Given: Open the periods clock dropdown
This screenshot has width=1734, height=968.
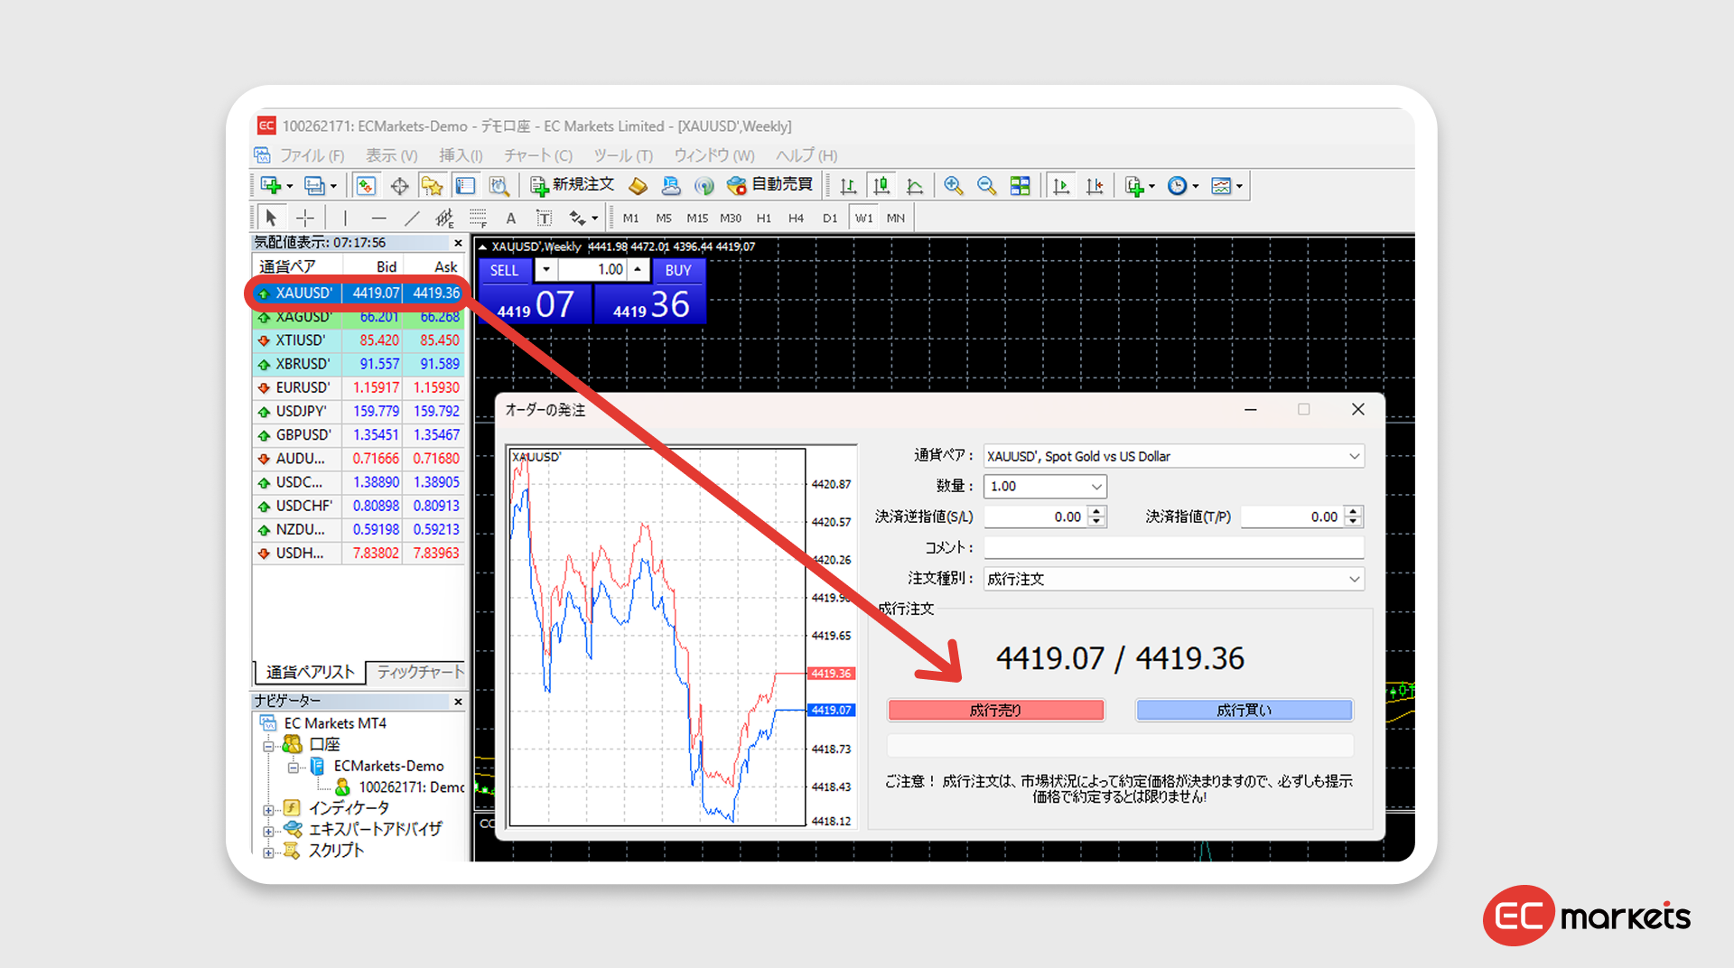Looking at the screenshot, I should 1183,186.
